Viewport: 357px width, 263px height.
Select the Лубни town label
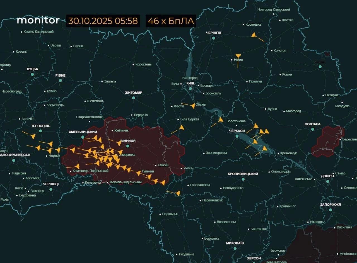(272, 109)
